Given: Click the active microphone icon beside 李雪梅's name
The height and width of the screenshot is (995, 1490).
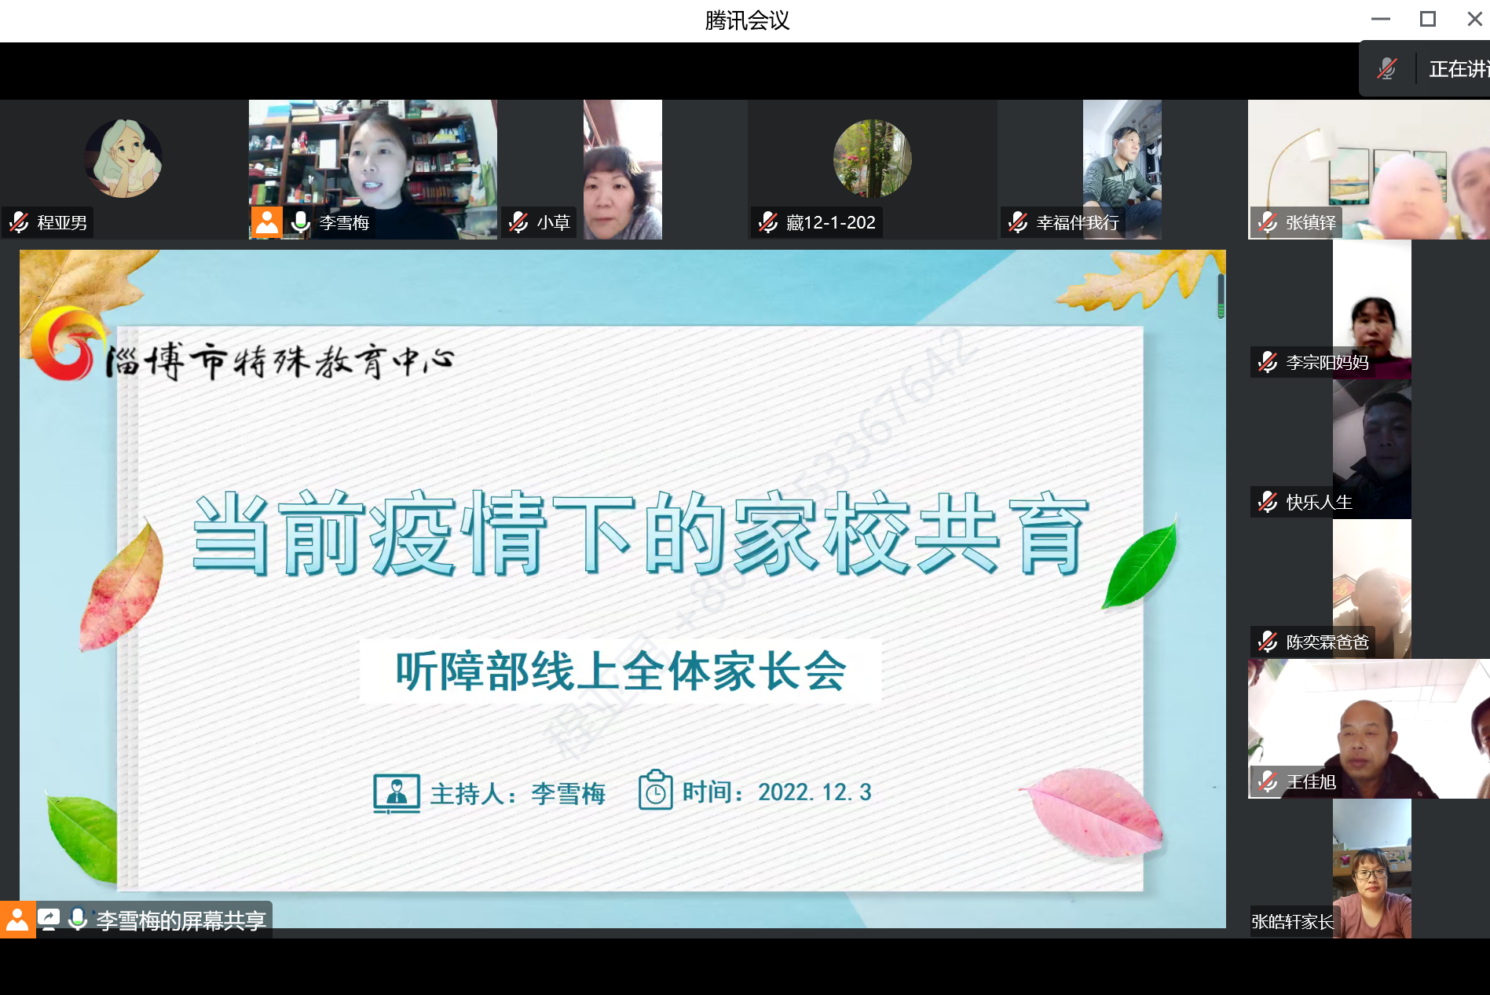Looking at the screenshot, I should pyautogui.click(x=300, y=222).
